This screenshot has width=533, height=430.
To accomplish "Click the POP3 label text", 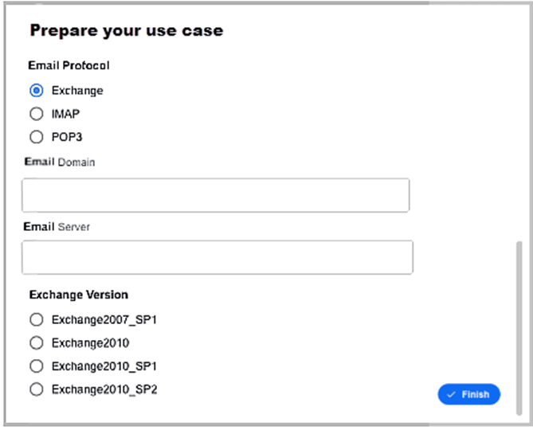I will (67, 137).
